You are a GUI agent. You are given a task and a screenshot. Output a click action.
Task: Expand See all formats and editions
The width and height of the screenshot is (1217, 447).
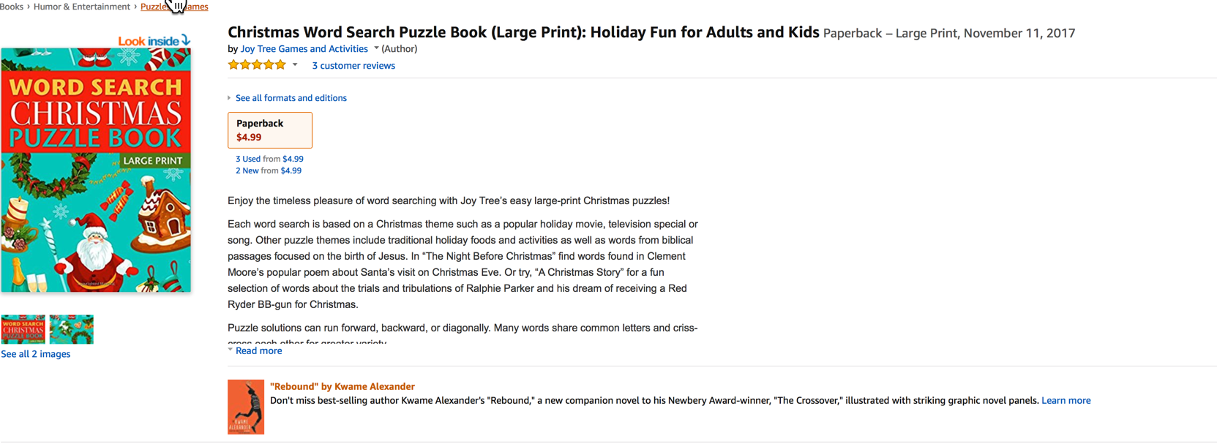291,98
